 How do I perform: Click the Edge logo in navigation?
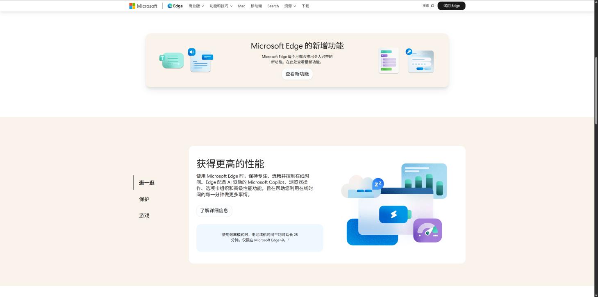click(175, 6)
